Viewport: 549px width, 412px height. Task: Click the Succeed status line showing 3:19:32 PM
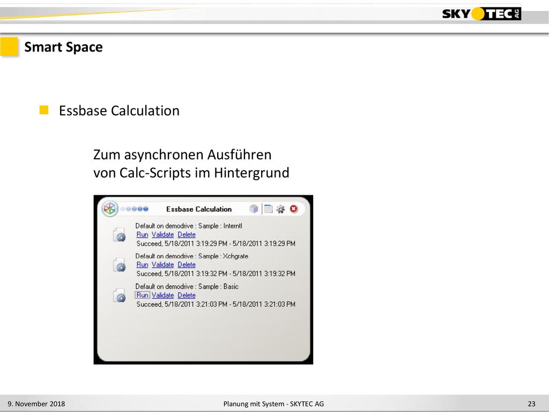pyautogui.click(x=216, y=274)
